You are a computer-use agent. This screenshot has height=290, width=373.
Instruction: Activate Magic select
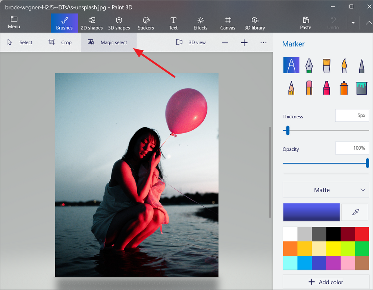coord(109,42)
